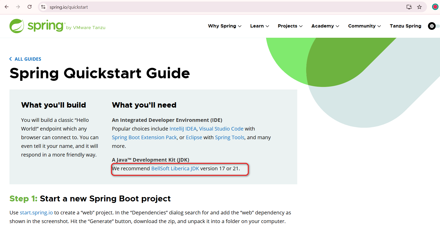Click the Spring Quickstart Guide heading
Viewport: 440px width, 233px height.
(100, 73)
